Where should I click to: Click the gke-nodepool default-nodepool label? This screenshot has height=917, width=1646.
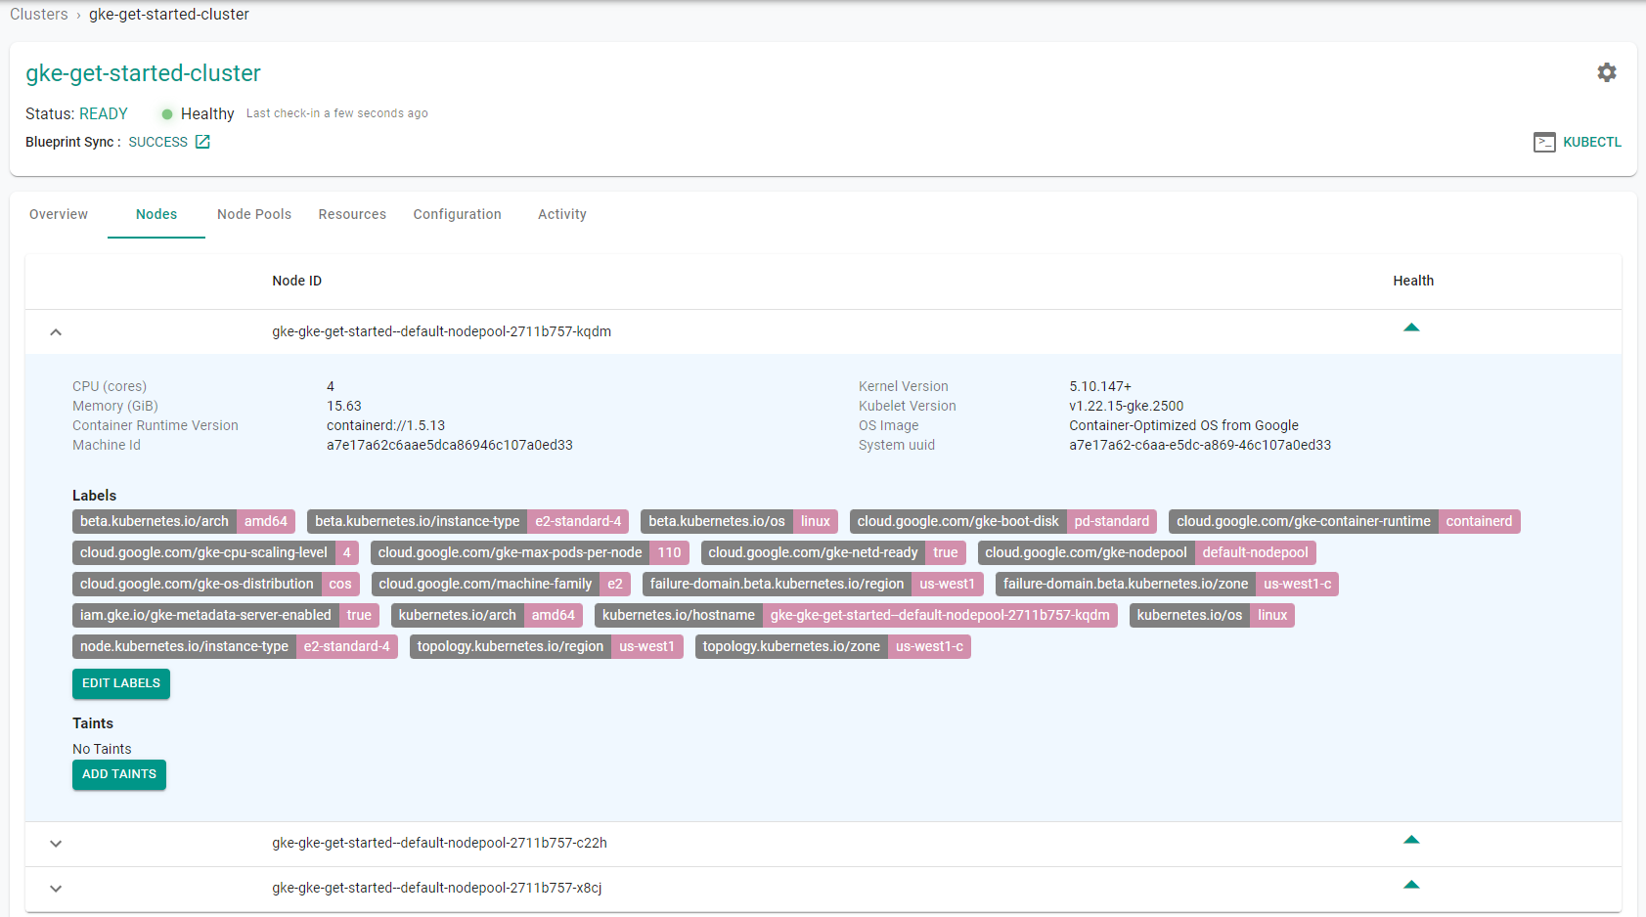[x=1147, y=552]
